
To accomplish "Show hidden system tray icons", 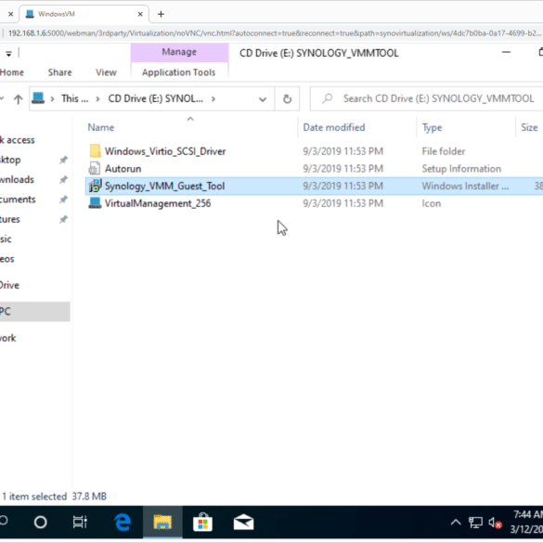I will [x=456, y=522].
